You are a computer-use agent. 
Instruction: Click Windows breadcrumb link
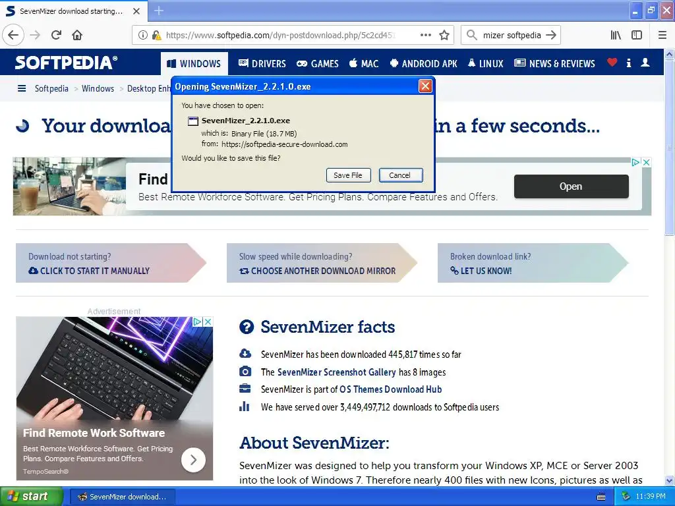[x=98, y=88]
